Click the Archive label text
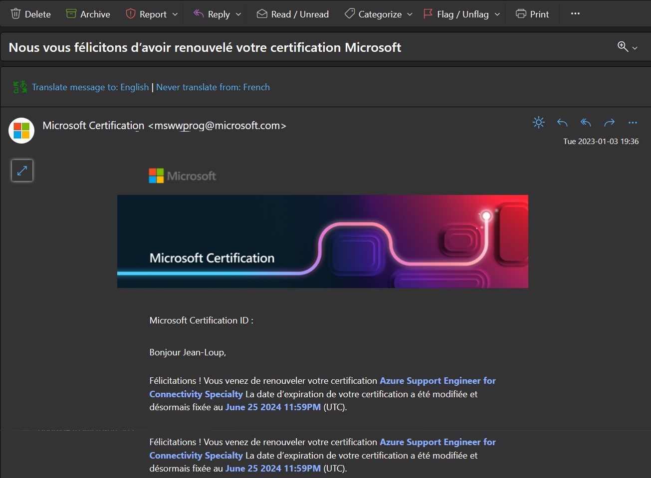 tap(95, 14)
